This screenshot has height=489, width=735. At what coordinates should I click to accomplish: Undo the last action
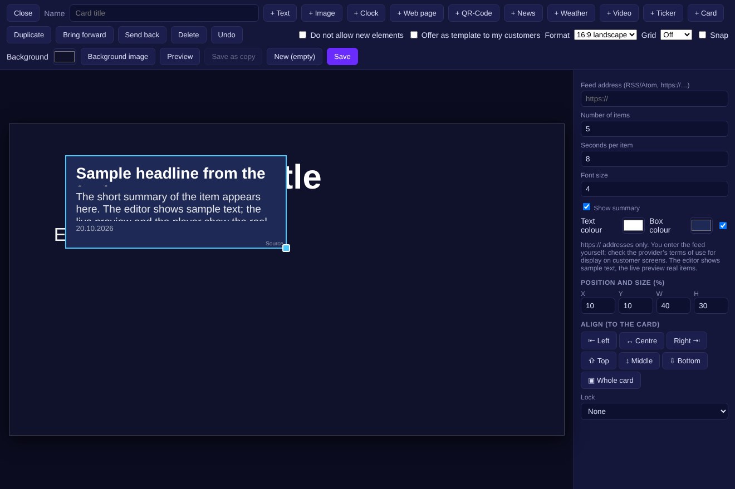pyautogui.click(x=227, y=34)
